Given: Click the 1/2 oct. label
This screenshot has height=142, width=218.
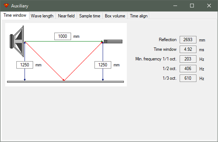Looking at the screenshot, I should pyautogui.click(x=170, y=69).
